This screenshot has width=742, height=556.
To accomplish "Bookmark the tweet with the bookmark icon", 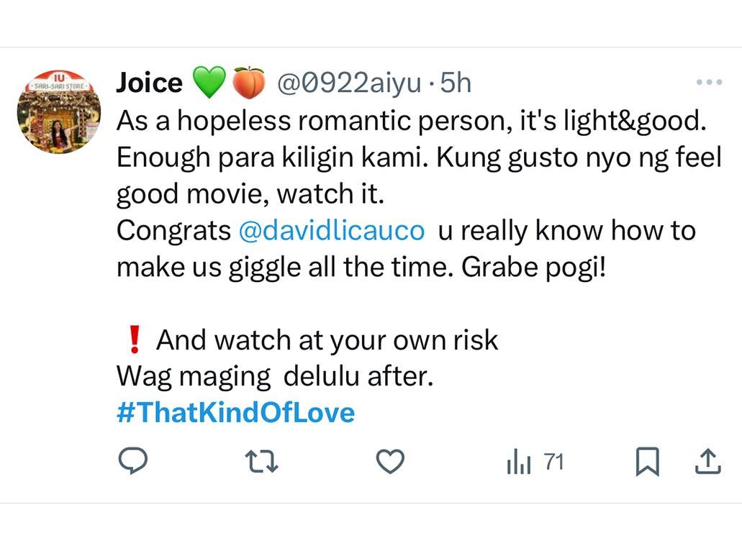I will point(649,462).
